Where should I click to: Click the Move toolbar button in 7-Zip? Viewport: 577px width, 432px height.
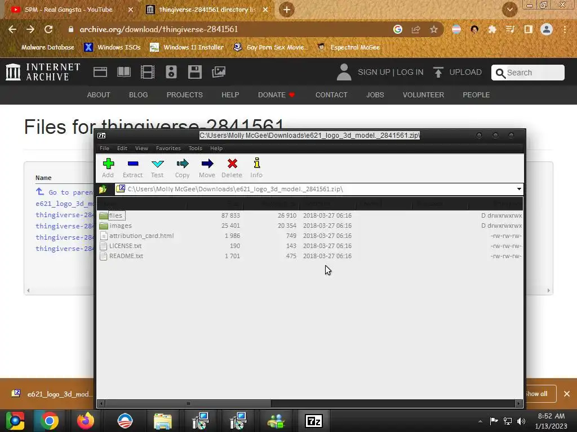point(207,168)
